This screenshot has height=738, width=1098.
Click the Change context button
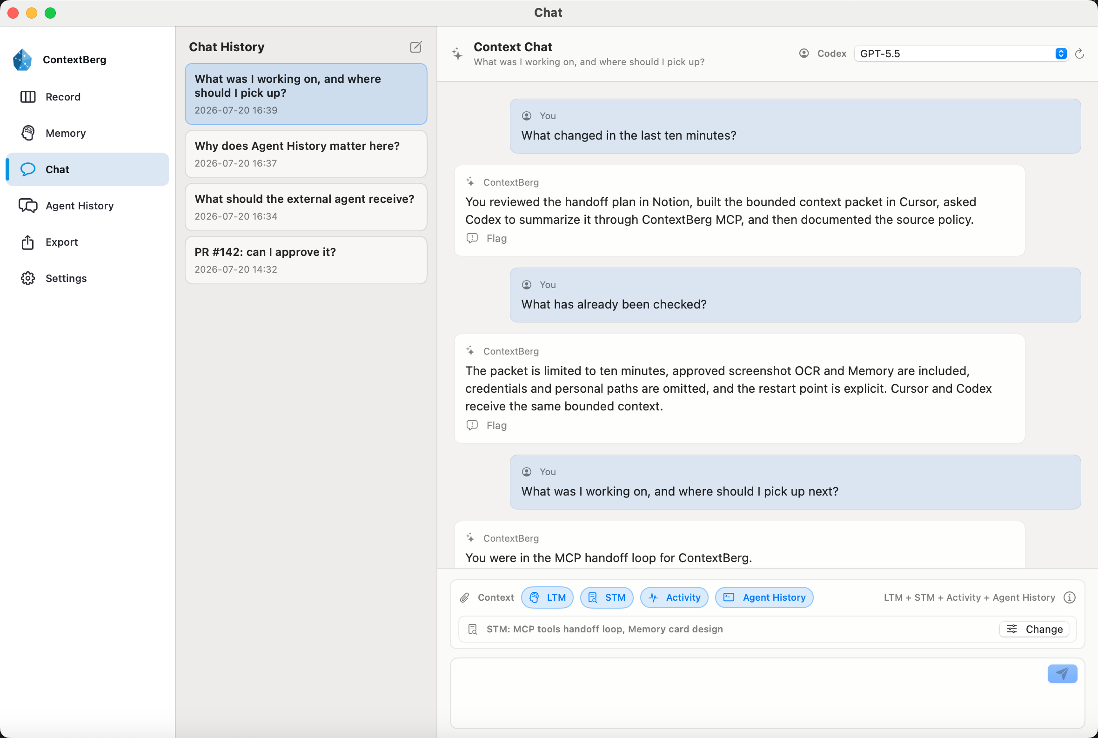[1034, 629]
